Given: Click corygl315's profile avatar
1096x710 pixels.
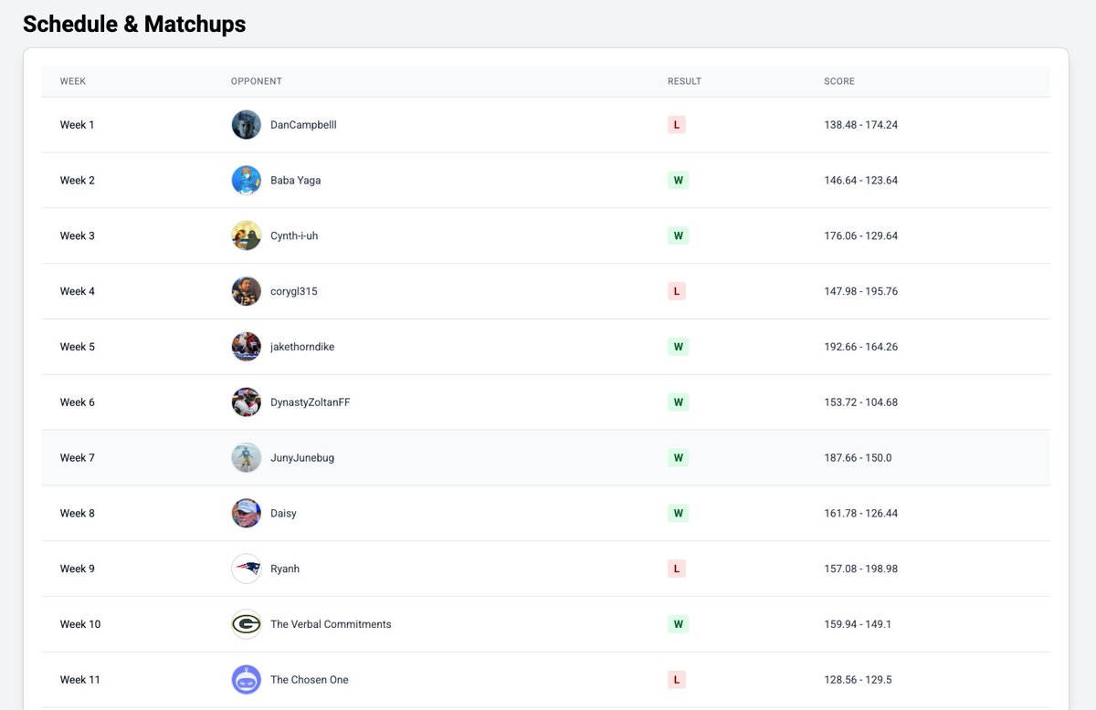Looking at the screenshot, I should tap(246, 290).
